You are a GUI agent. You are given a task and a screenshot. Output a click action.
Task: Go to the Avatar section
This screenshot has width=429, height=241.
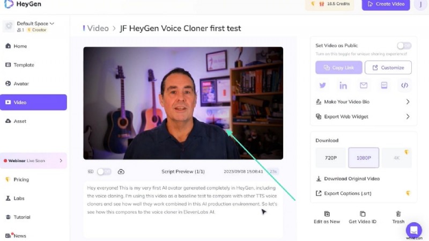coord(17,84)
